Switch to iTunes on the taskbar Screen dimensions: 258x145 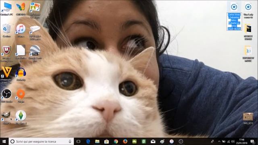point(171,141)
